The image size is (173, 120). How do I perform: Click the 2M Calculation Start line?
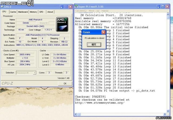pos(112,15)
